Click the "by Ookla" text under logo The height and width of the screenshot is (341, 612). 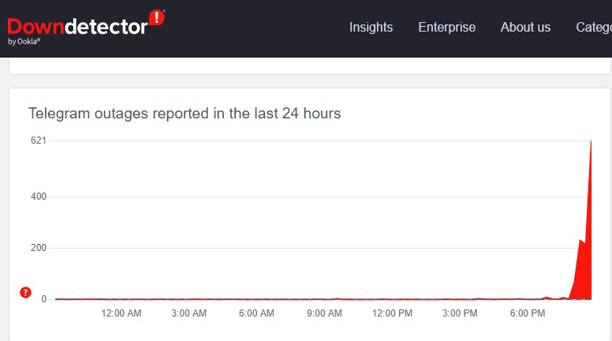(24, 42)
